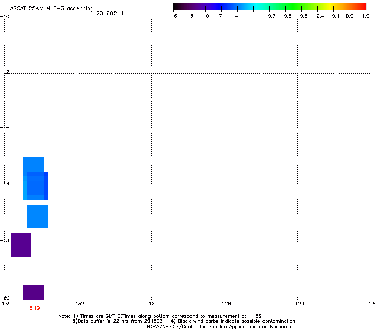Click the colorbar tick label '-1'
Viewport: 375px width, 330px height.
point(251,16)
